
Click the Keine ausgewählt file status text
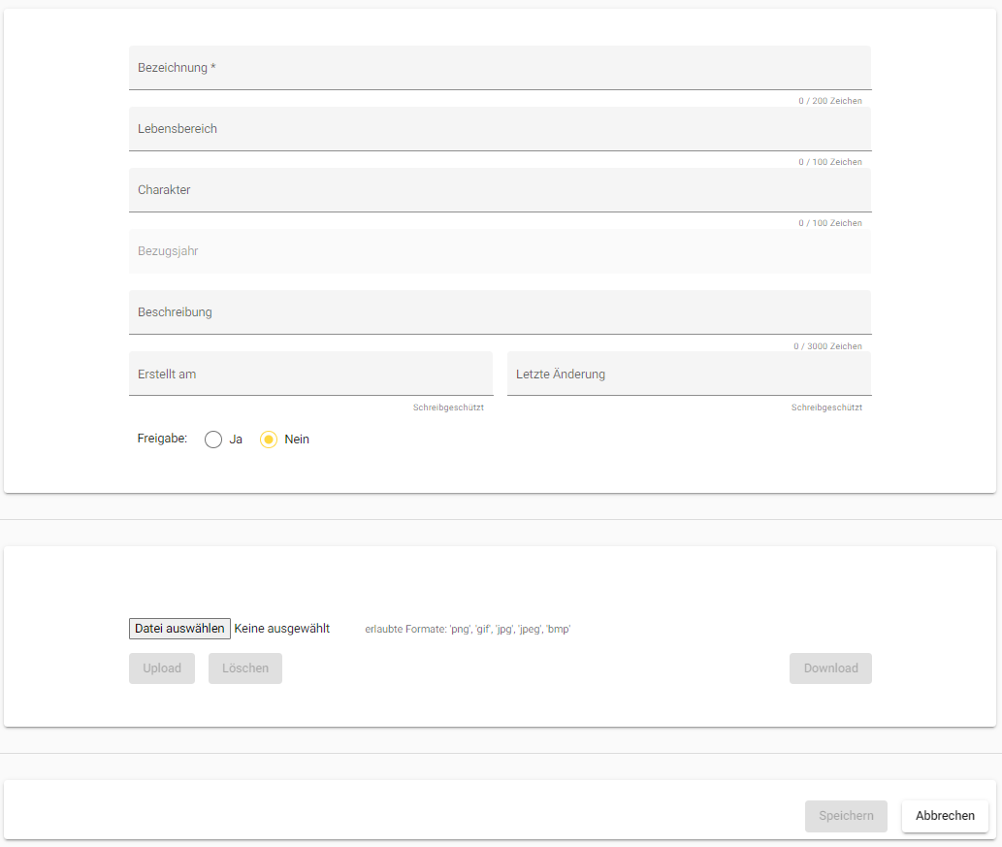(x=282, y=629)
